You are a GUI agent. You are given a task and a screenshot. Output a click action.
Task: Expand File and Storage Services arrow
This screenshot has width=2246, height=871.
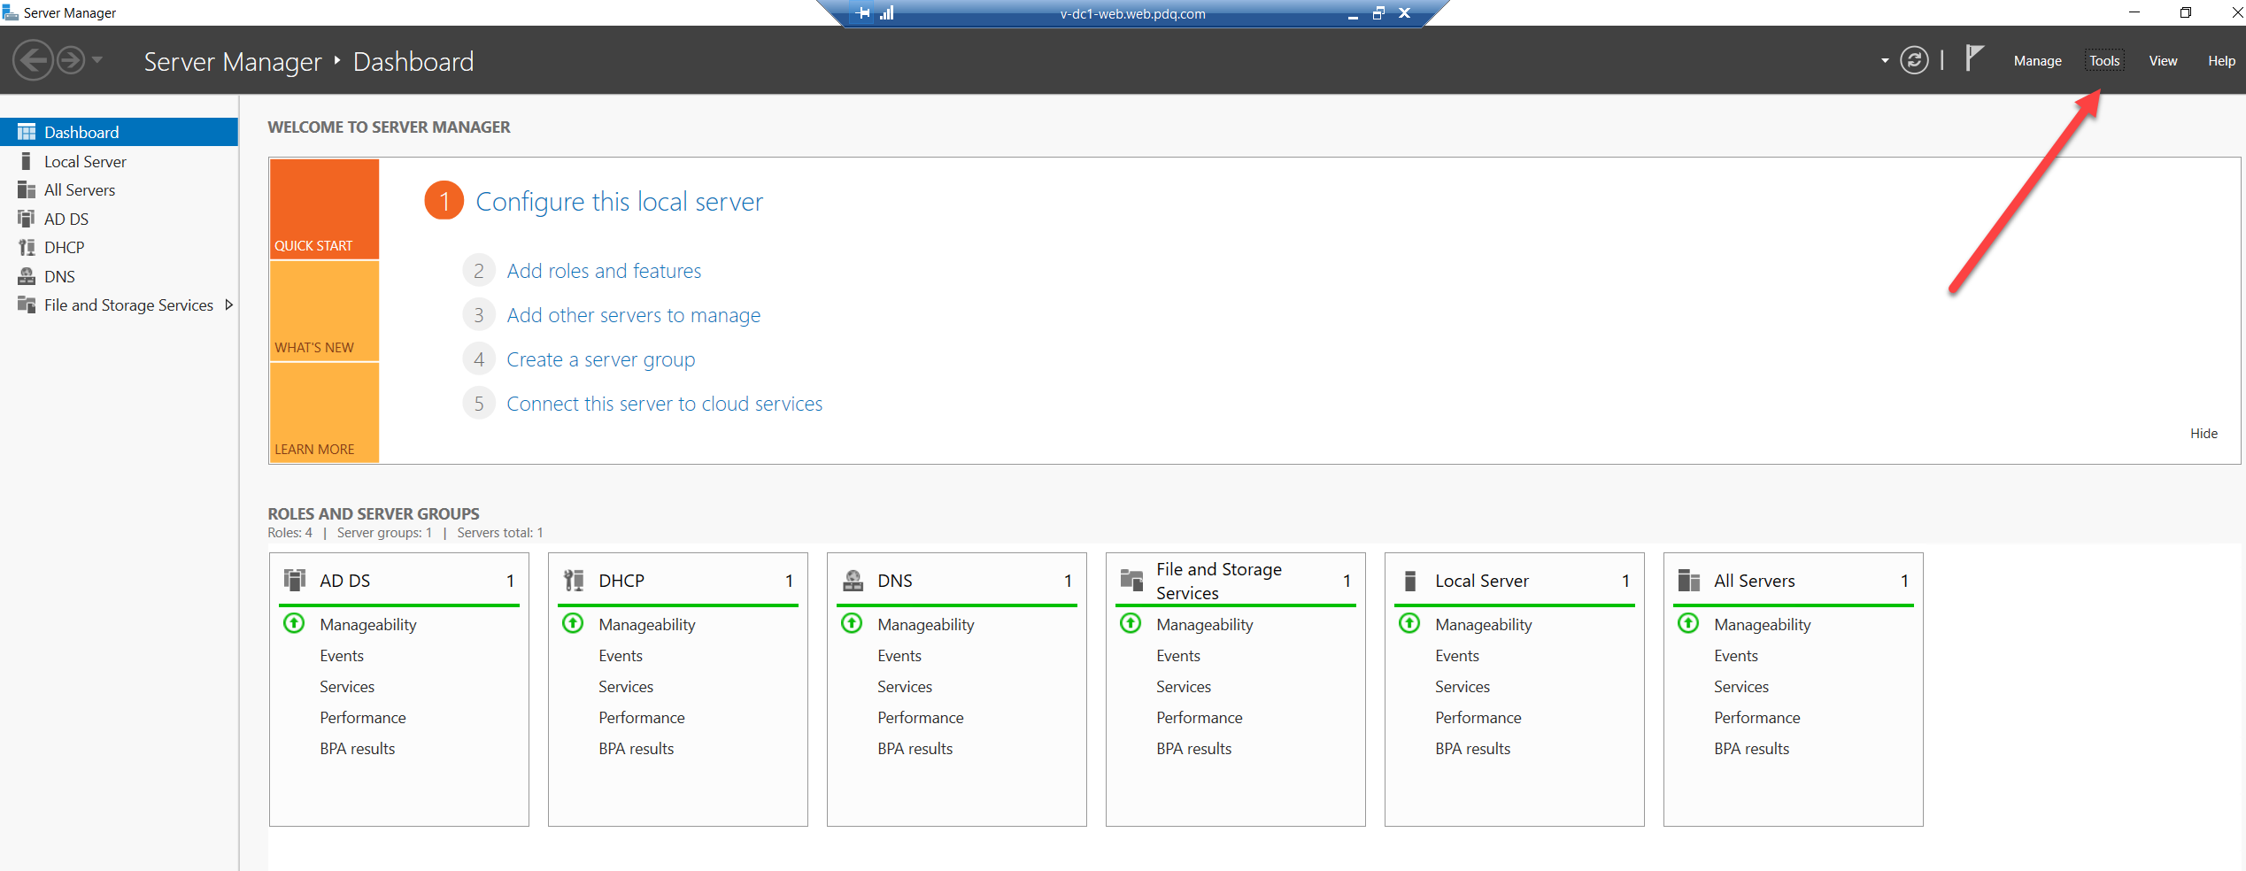(x=229, y=304)
